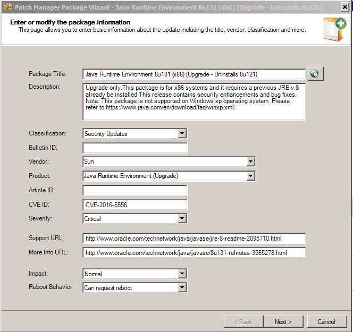Click the "Enter or modify the package information" heading
Screen dimensions: 353x332
tap(70, 22)
